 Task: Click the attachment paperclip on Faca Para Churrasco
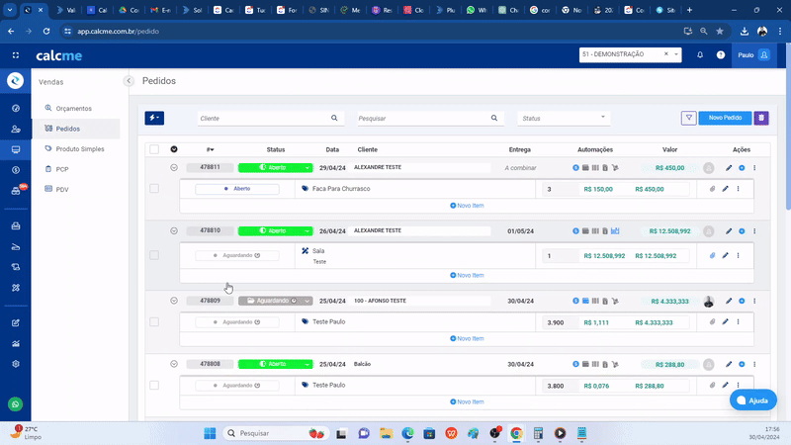712,188
